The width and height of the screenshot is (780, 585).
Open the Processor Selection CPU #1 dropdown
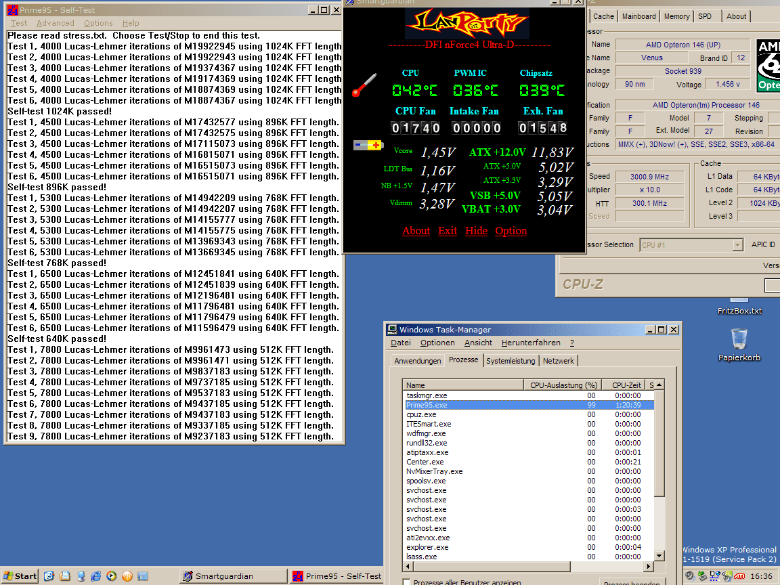[x=738, y=244]
